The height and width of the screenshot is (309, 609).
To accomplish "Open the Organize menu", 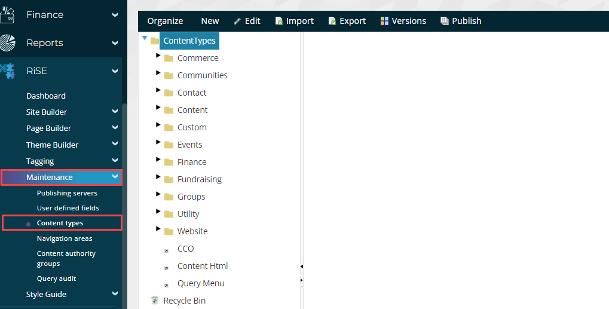I will (165, 21).
